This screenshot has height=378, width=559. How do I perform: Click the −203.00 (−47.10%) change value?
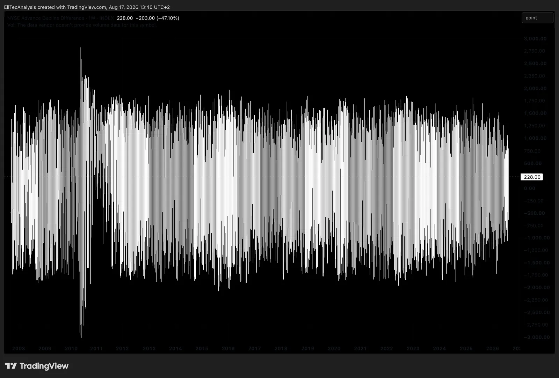157,18
